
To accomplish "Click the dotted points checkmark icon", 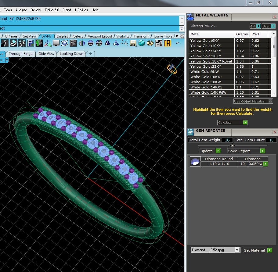I will [x=124, y=43].
